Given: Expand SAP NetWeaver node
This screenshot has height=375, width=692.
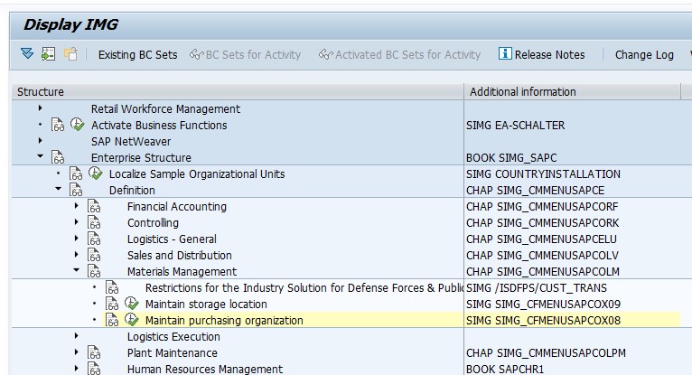Looking at the screenshot, I should [40, 141].
